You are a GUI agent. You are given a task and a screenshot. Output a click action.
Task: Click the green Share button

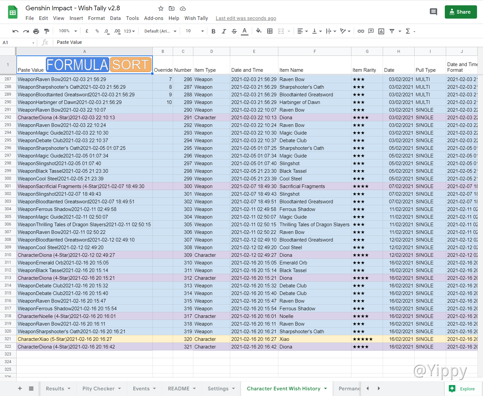pos(461,12)
